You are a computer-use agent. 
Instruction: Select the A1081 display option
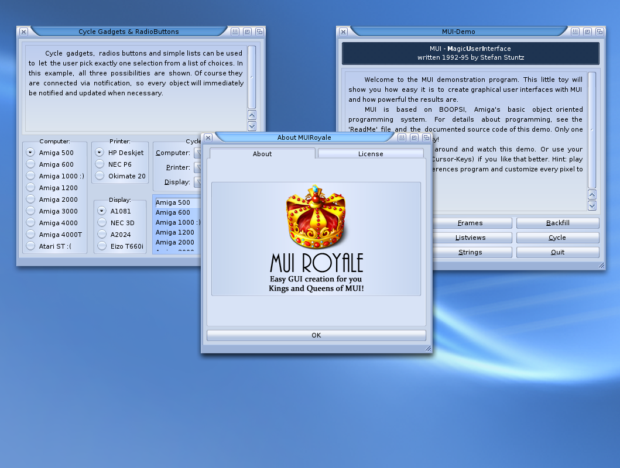[102, 211]
